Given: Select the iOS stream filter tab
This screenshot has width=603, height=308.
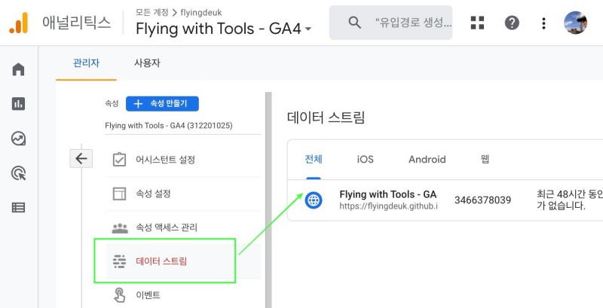Looking at the screenshot, I should [365, 160].
